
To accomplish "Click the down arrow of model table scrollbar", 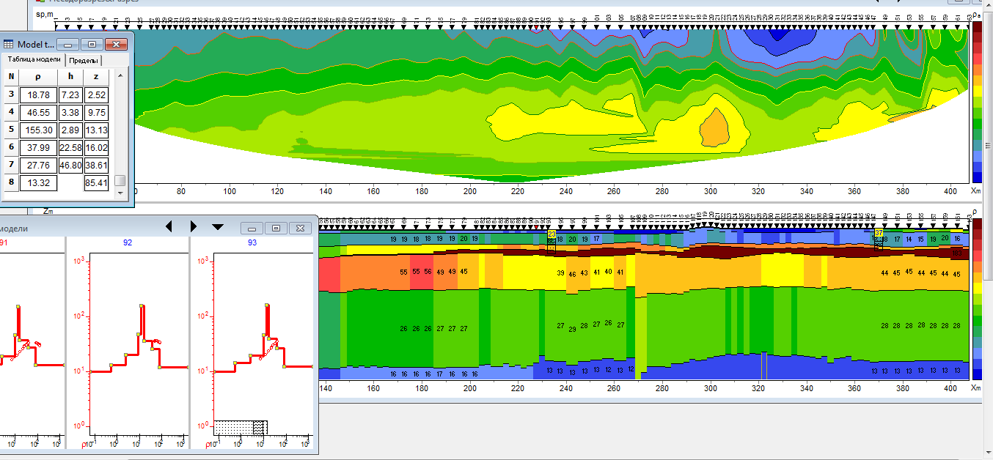I will click(x=121, y=192).
